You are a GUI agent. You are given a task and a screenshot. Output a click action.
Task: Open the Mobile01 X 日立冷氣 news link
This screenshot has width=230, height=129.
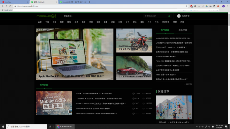coord(99,98)
